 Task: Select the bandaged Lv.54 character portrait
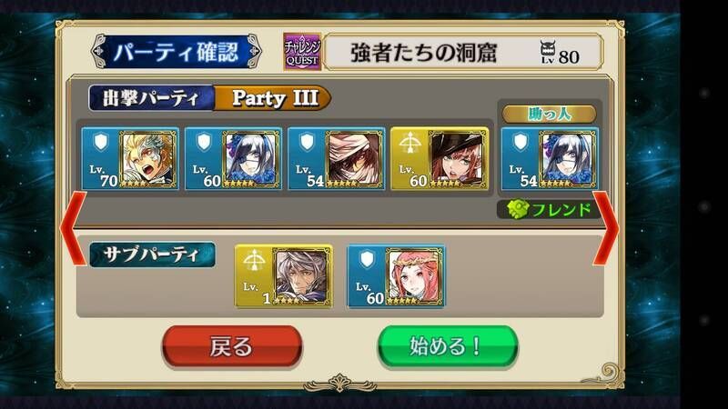pyautogui.click(x=336, y=158)
